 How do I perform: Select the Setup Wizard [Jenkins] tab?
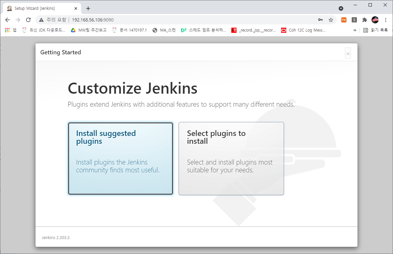coord(42,8)
